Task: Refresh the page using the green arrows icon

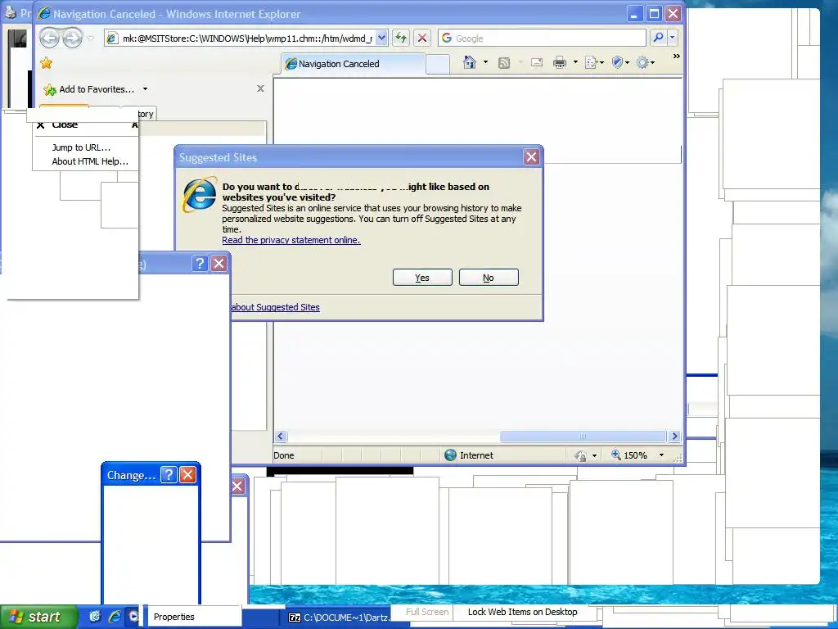Action: pos(401,38)
